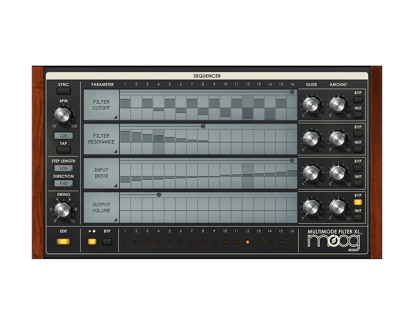
Task: Click step 5 indicator LED in bottom row
Action: (x=170, y=242)
